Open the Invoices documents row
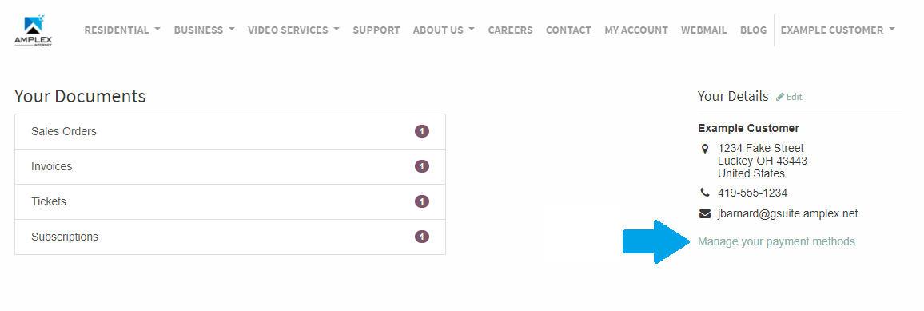Image resolution: width=924 pixels, height=311 pixels. tap(230, 166)
